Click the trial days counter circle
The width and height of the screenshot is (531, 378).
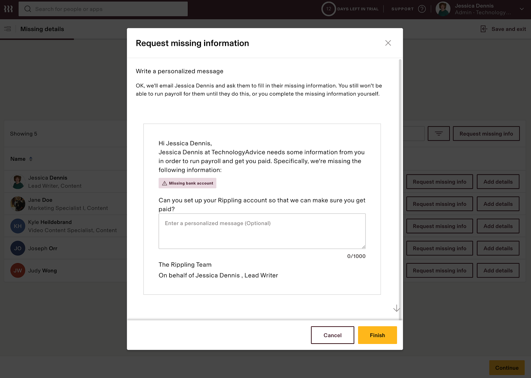[x=328, y=9]
